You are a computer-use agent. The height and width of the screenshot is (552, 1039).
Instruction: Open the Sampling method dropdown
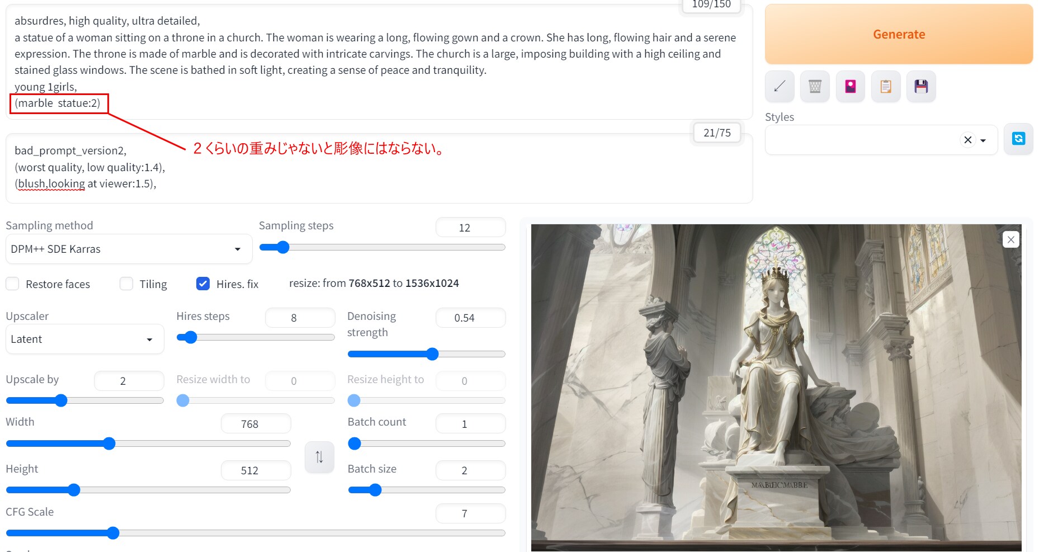[x=129, y=249]
